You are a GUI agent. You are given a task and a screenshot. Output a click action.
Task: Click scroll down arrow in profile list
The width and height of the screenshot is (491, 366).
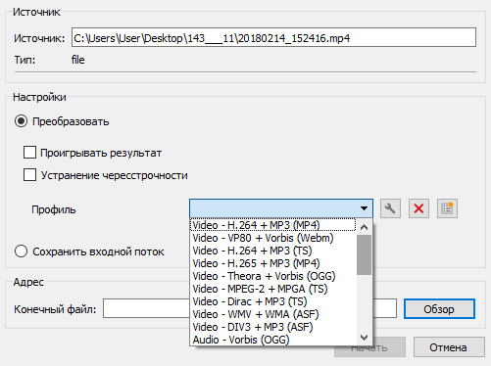364,338
